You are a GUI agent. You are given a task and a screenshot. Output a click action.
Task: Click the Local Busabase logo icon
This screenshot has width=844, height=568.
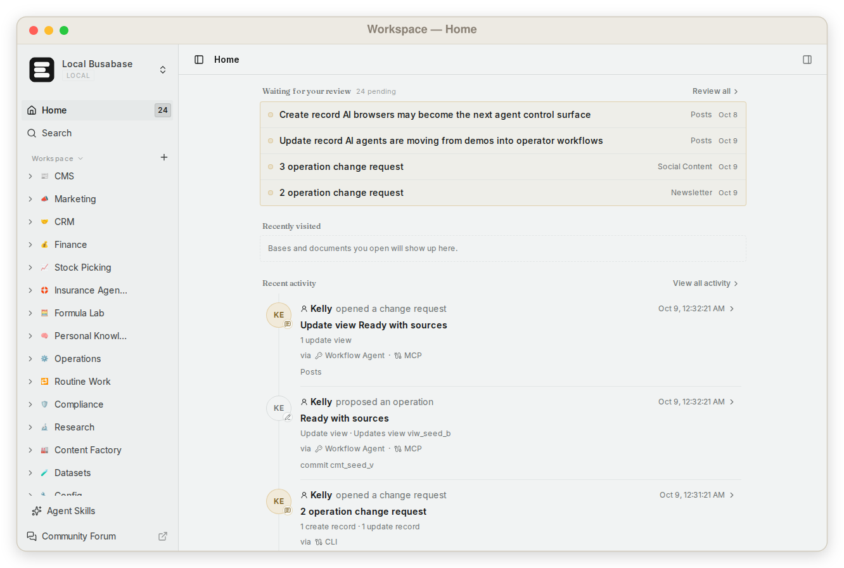42,70
